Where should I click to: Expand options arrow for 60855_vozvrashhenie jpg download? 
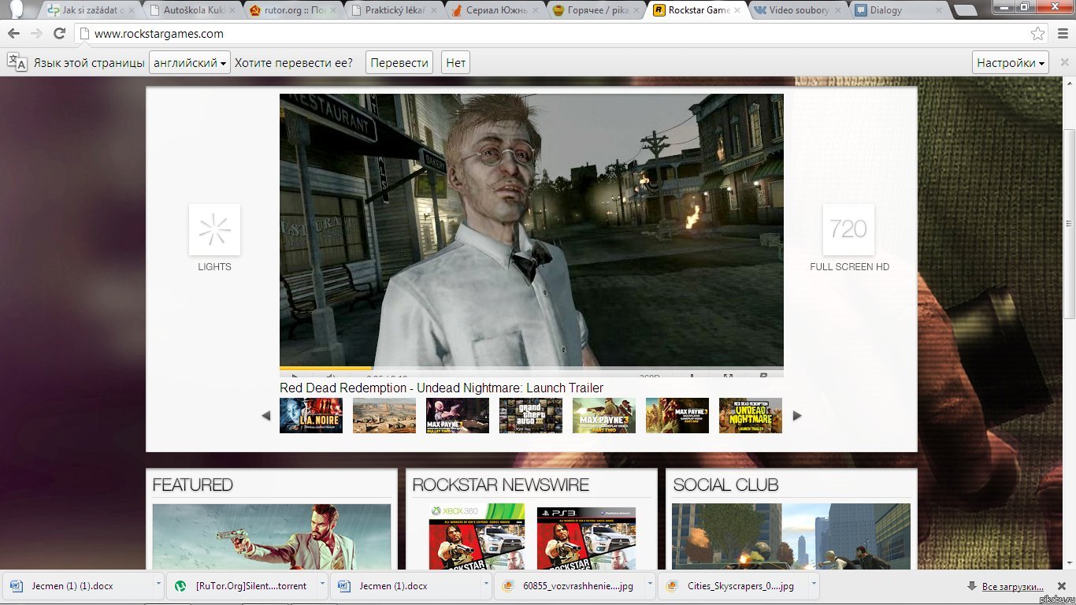coord(650,585)
